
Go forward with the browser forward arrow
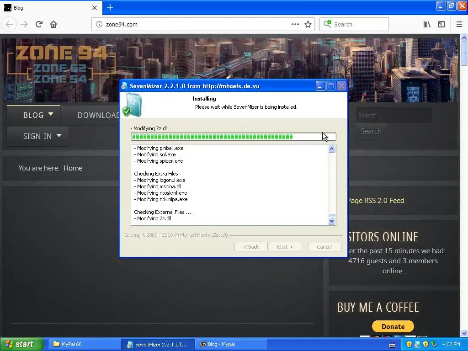click(x=24, y=24)
